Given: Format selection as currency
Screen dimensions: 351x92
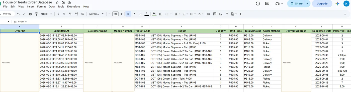Looking at the screenshot, I should [x=58, y=14].
